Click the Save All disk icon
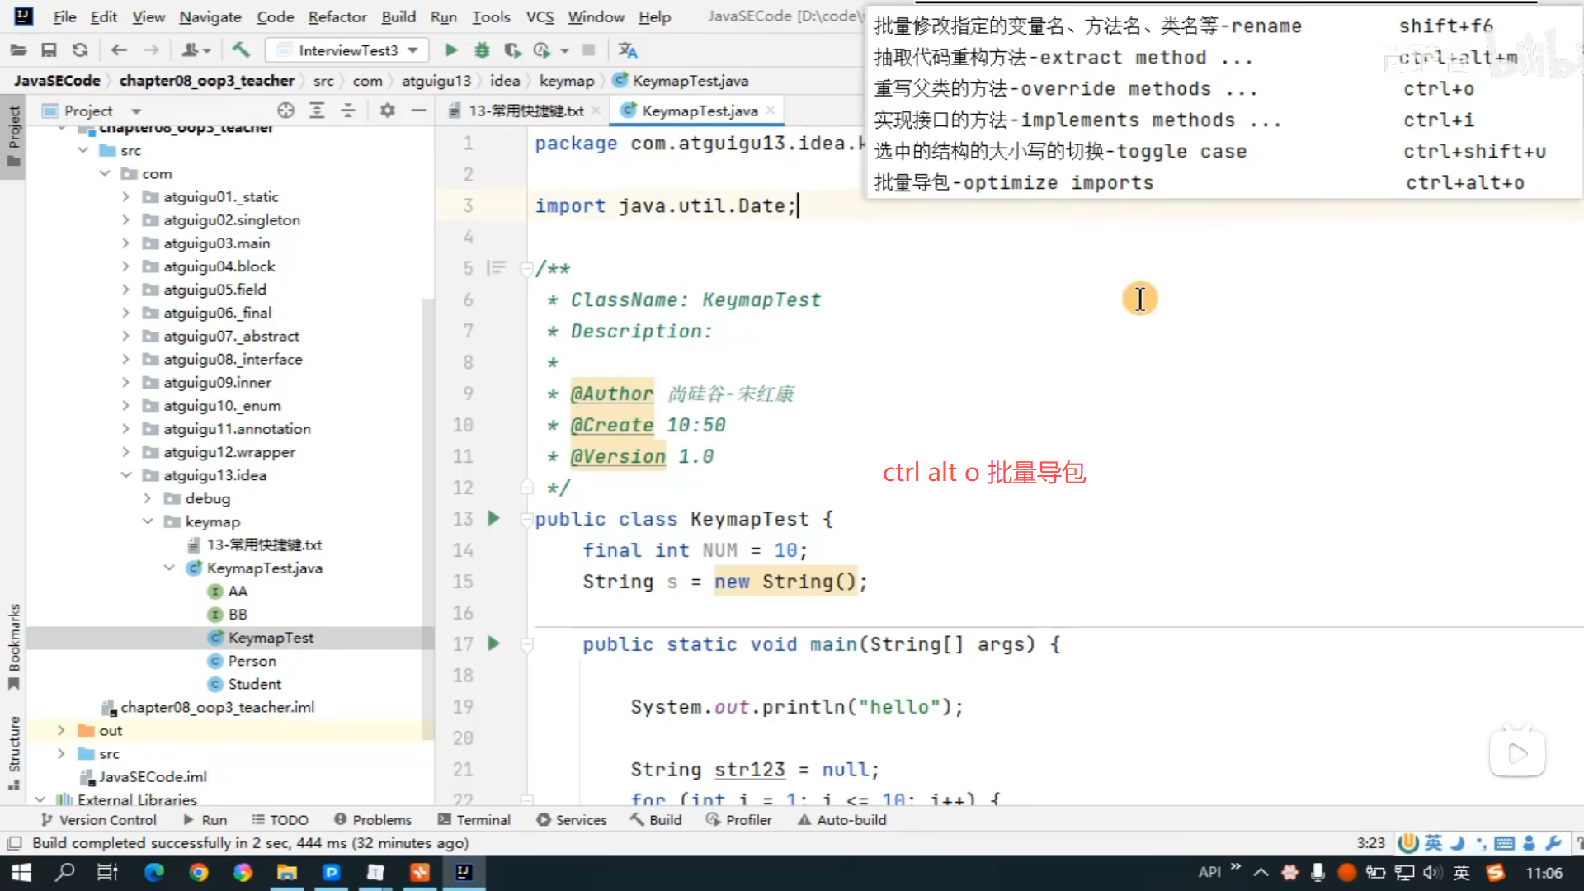Viewport: 1584px width, 891px height. pyautogui.click(x=49, y=50)
